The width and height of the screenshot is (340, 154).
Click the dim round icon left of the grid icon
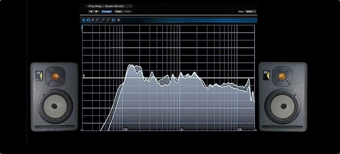[109, 20]
